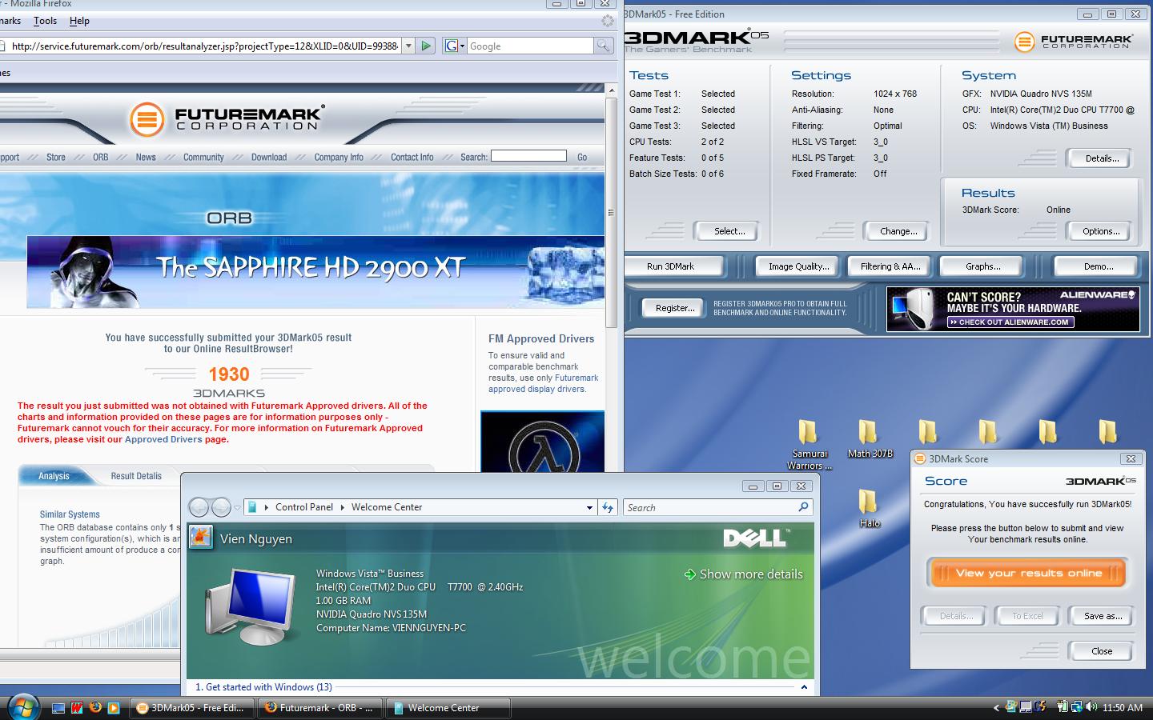Open Firefox Tools menu
This screenshot has width=1153, height=720.
click(x=45, y=21)
